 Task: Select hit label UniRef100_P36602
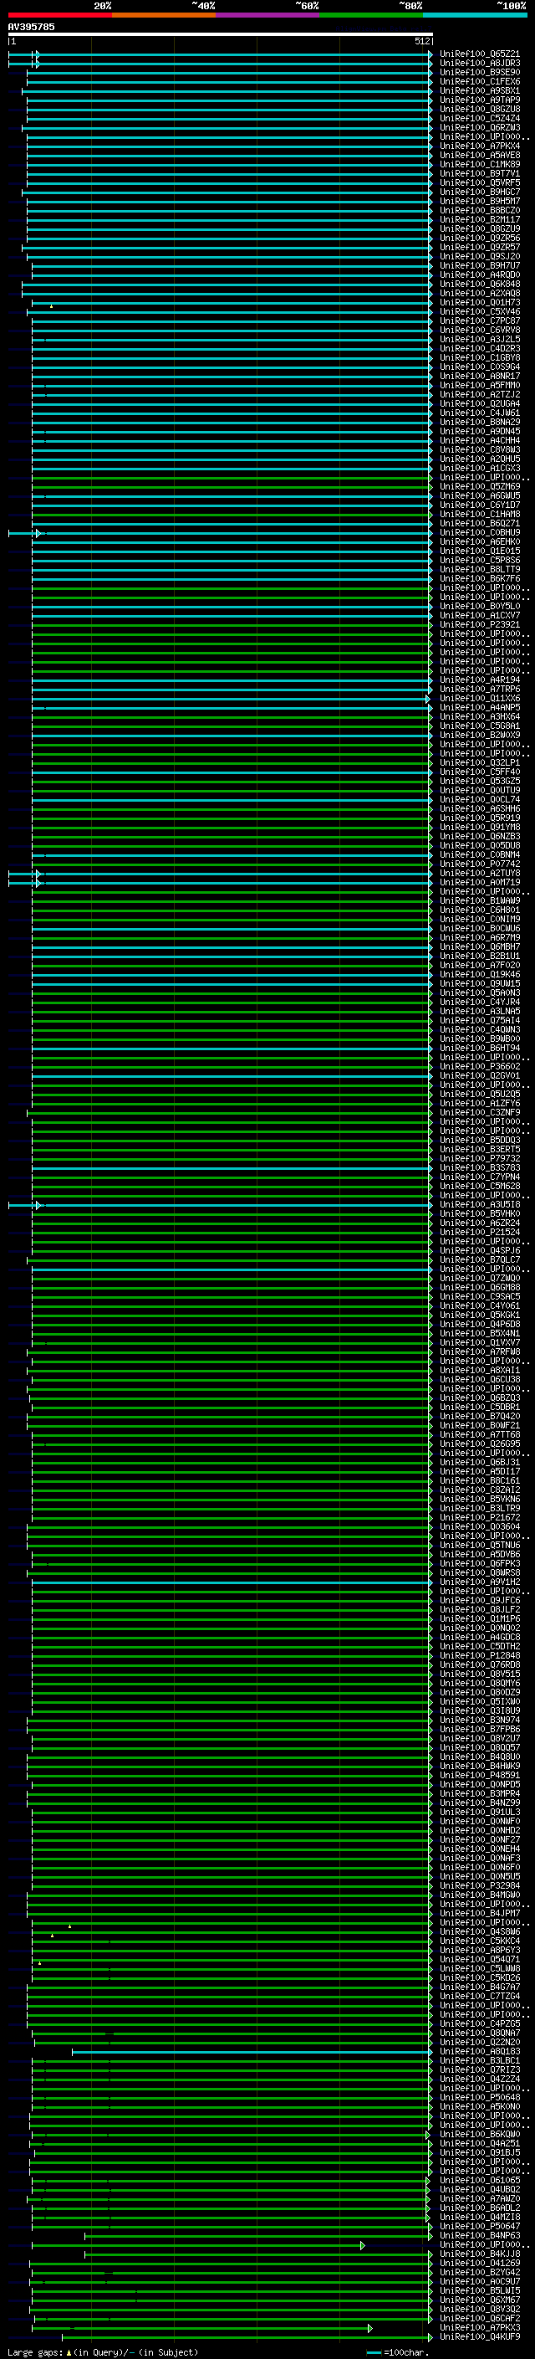[479, 1066]
